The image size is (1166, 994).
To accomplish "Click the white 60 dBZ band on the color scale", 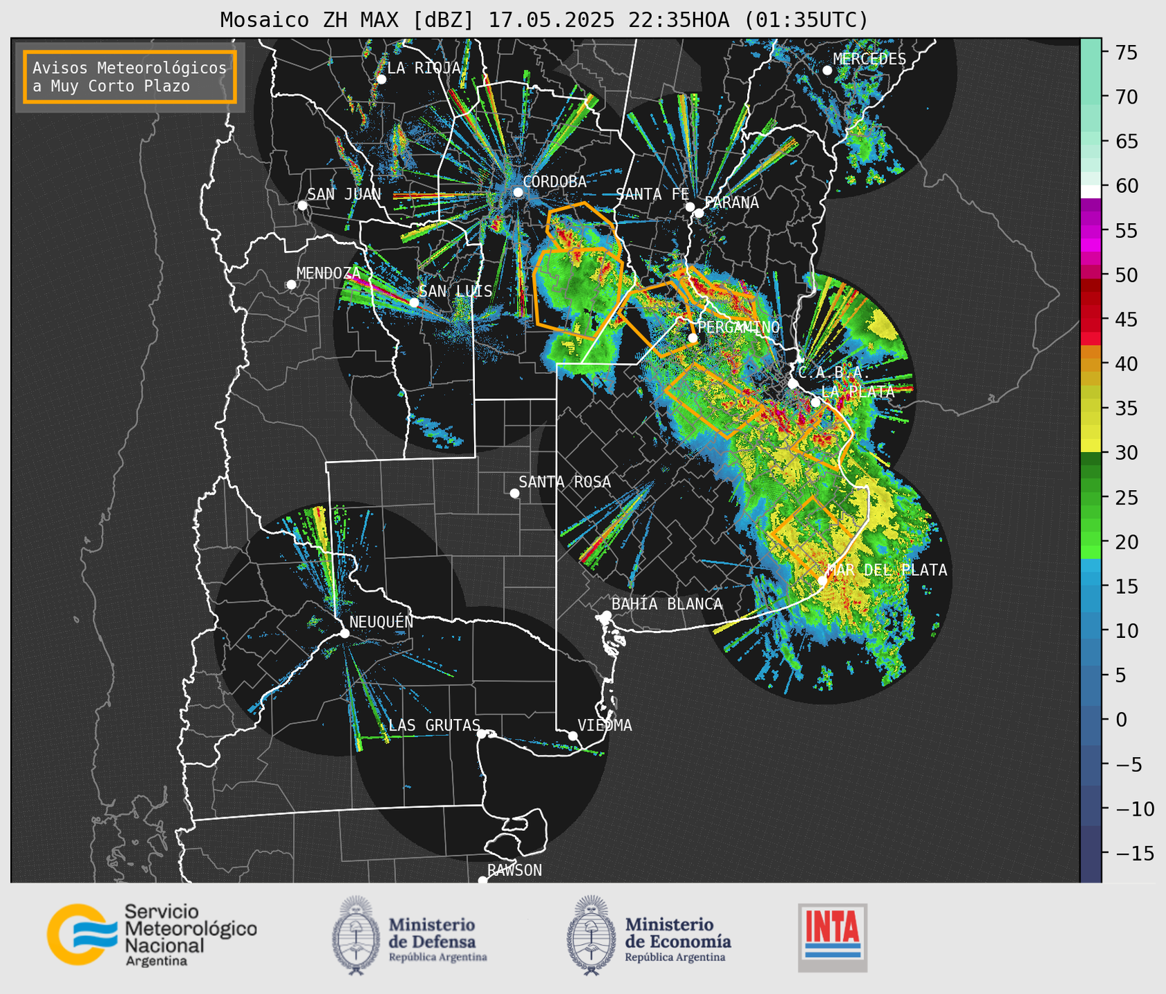I will click(x=1091, y=191).
